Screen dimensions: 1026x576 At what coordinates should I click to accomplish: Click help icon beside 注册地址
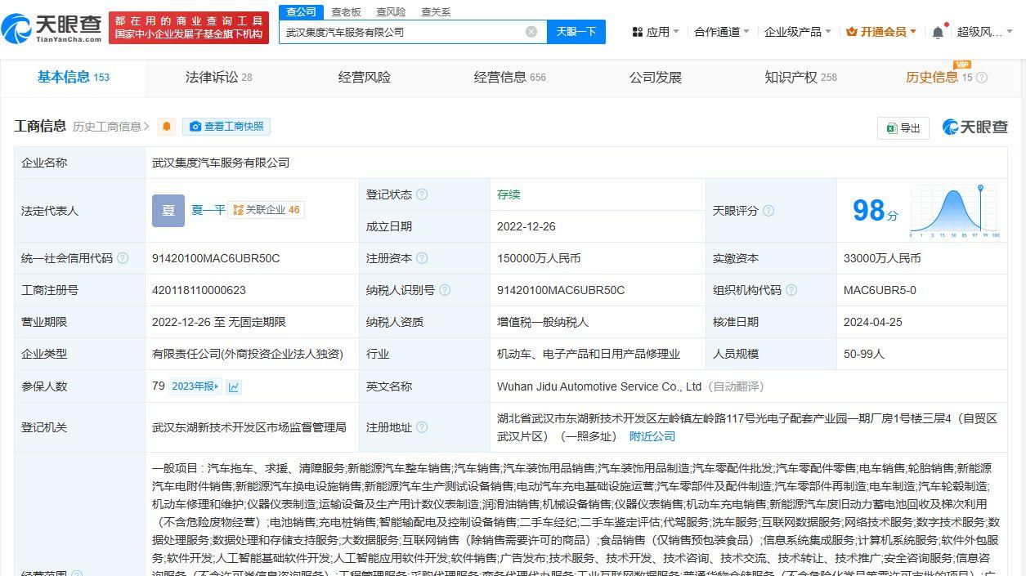(x=422, y=427)
